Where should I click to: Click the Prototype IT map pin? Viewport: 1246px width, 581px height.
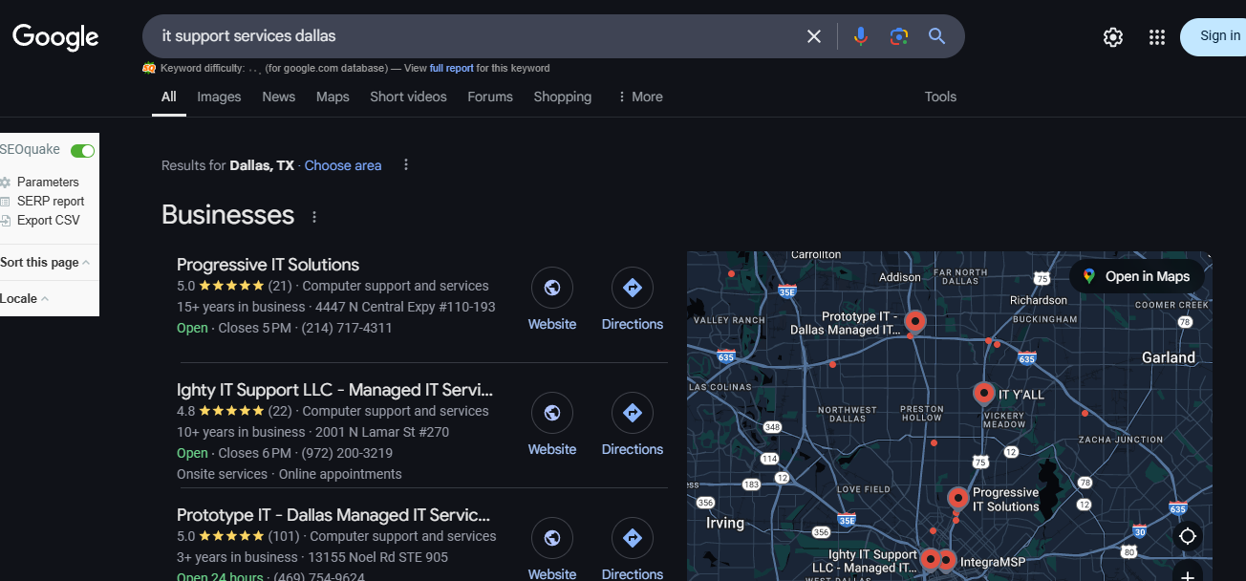pos(915,321)
